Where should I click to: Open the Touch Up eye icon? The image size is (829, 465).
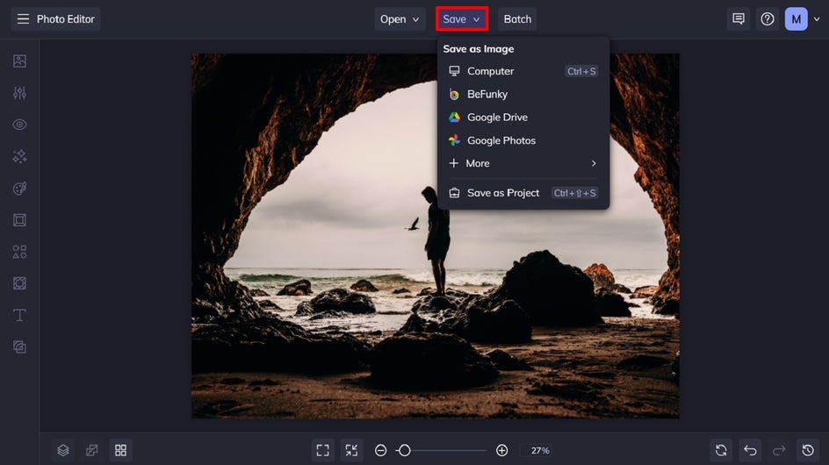[x=19, y=125]
